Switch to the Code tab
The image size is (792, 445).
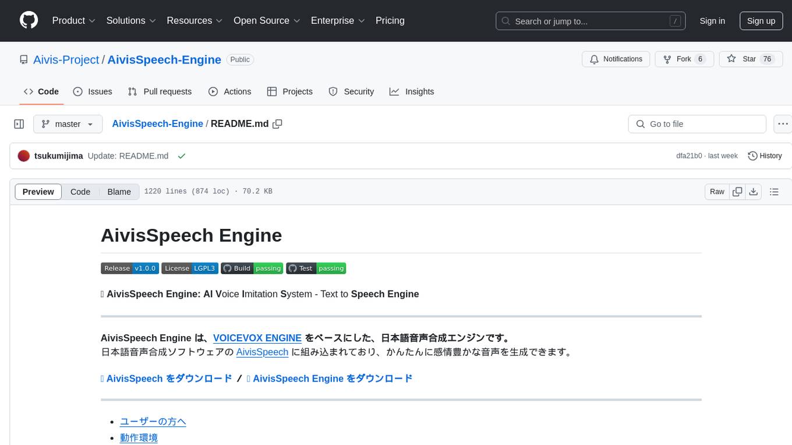pos(41,91)
